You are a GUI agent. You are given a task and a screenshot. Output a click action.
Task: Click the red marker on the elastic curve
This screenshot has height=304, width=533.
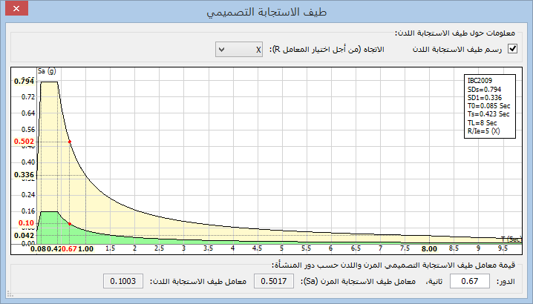(70, 142)
